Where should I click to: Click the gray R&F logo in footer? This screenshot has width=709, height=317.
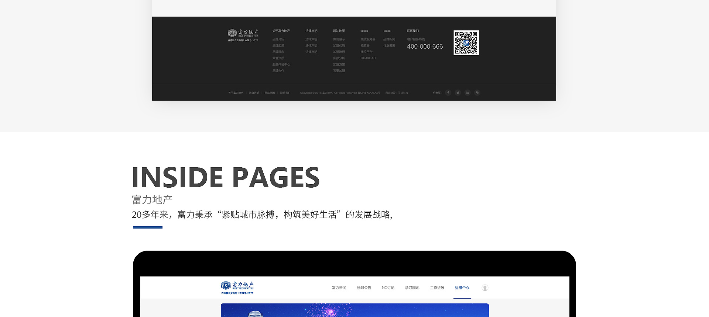tap(243, 35)
